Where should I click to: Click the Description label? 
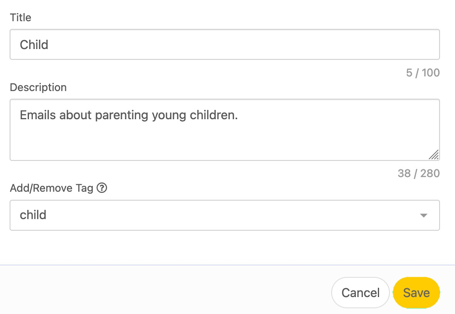pos(38,87)
